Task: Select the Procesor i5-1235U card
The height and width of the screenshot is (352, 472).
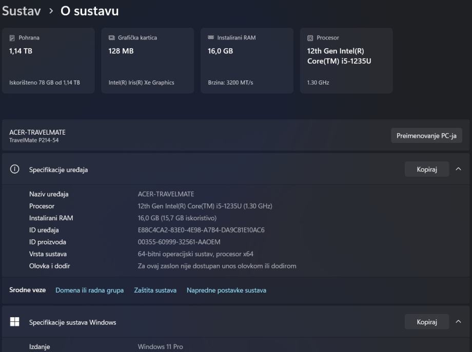Action: (346, 60)
